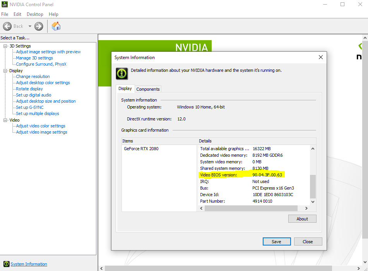Open the File menu
368x271 pixels.
tap(5, 14)
